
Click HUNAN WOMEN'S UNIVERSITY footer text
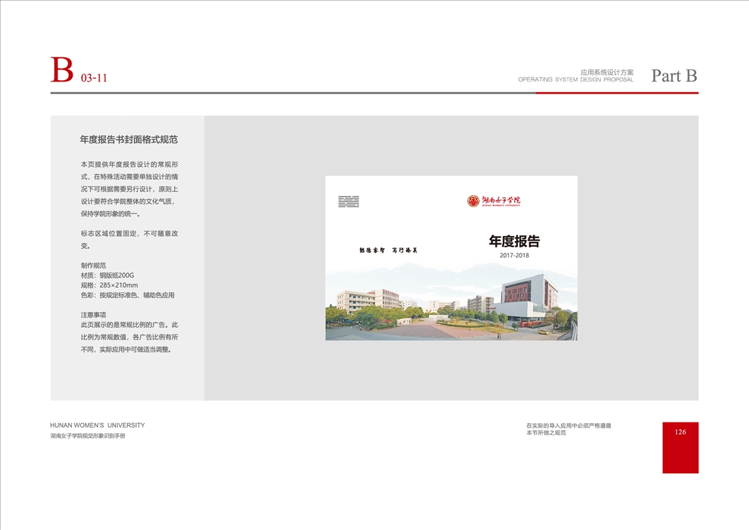tap(97, 425)
